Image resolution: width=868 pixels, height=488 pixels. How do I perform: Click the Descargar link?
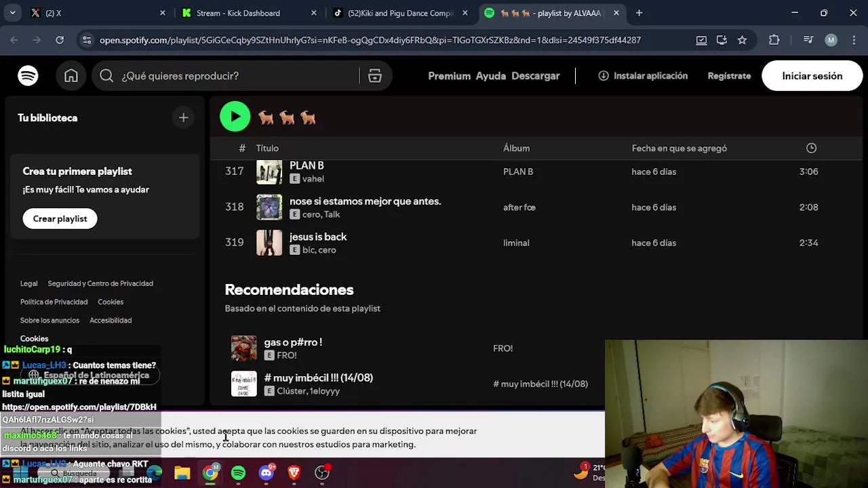tap(535, 76)
